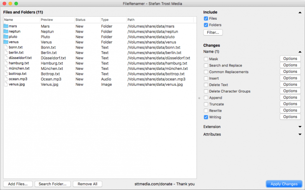Screen dimensions: 305x190
Task: Click the münchen.txt file icon
Action: pos(6,68)
